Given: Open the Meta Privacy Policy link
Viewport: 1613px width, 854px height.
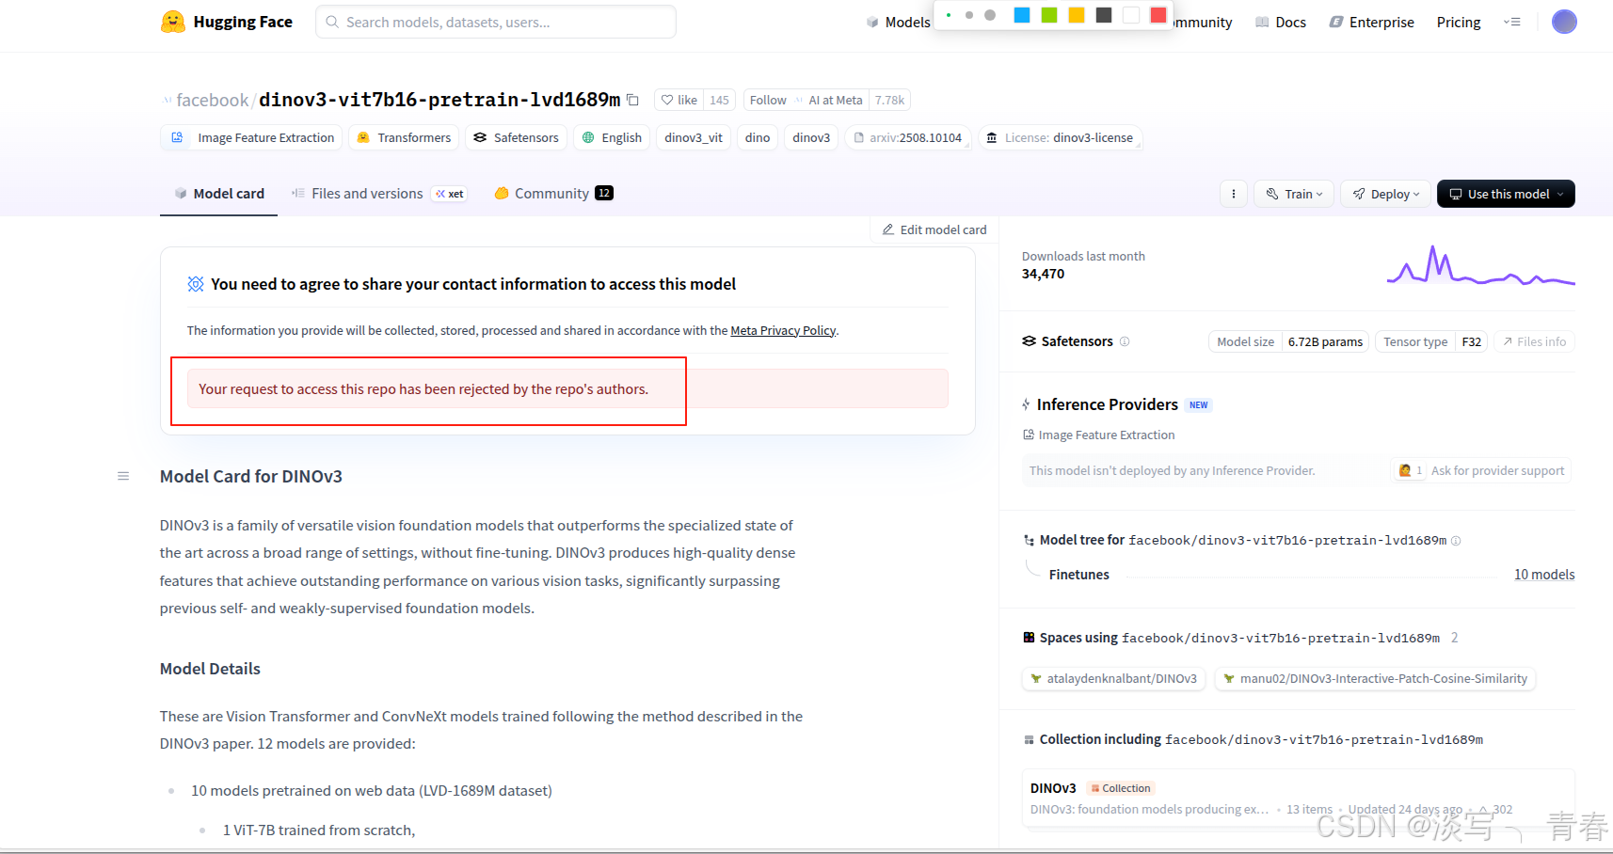Looking at the screenshot, I should pos(783,330).
